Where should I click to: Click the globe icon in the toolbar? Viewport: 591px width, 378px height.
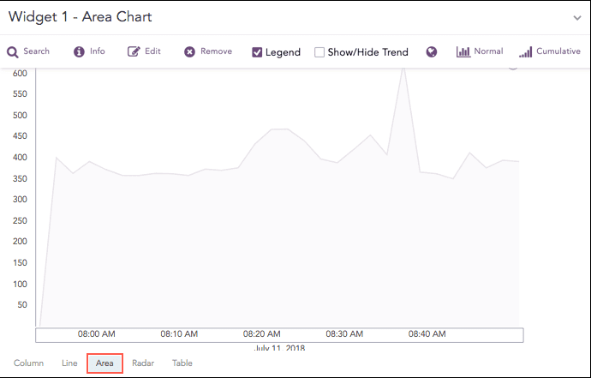tap(432, 52)
